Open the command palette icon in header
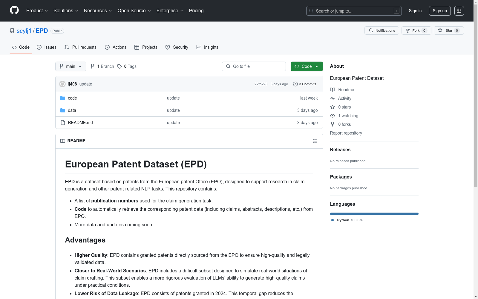478x299 pixels. 459,11
